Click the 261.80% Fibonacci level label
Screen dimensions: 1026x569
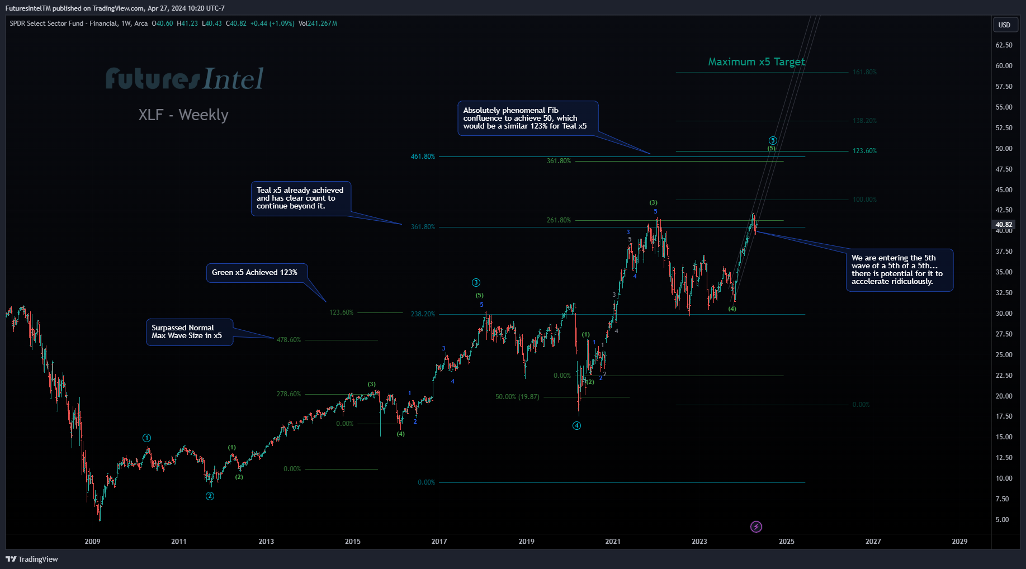(559, 220)
